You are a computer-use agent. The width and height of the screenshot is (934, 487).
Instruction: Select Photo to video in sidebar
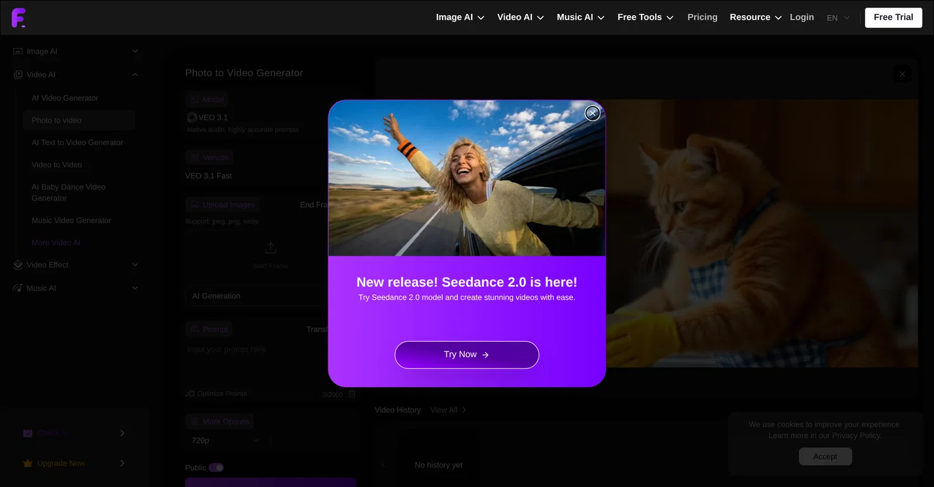[79, 120]
